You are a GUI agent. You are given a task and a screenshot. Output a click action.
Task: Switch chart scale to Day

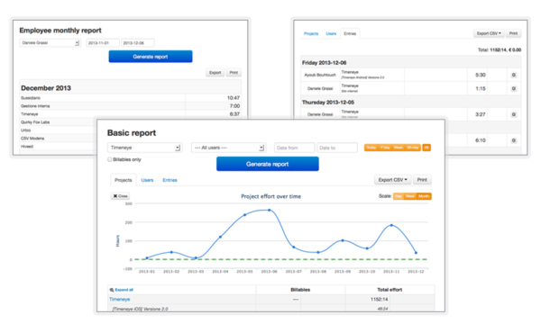click(399, 196)
